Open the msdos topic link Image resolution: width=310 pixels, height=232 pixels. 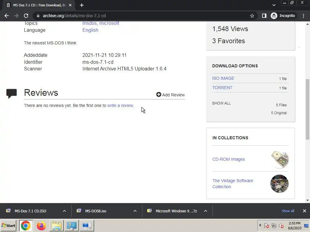[89, 23]
